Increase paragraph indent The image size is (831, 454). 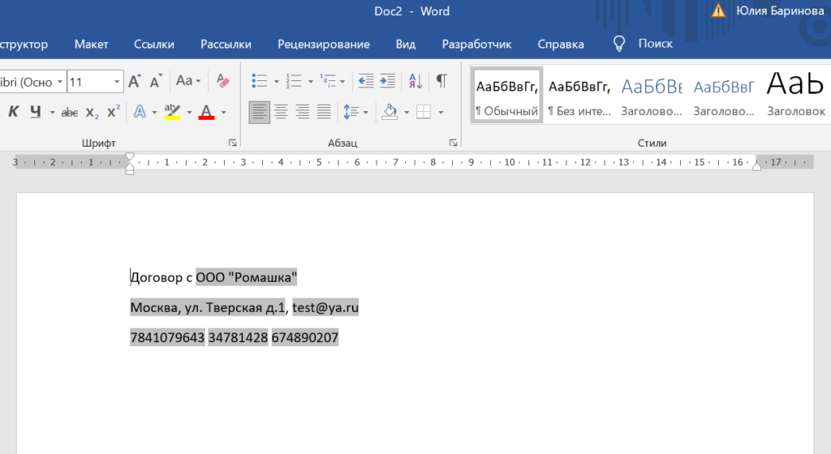(x=388, y=81)
